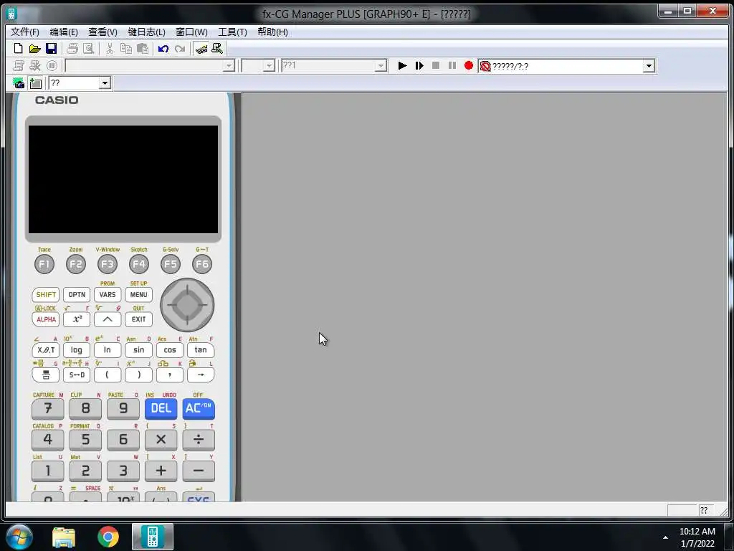Viewport: 734px width, 551px height.
Task: Click calculator F2 Zoom key
Action: 76,264
